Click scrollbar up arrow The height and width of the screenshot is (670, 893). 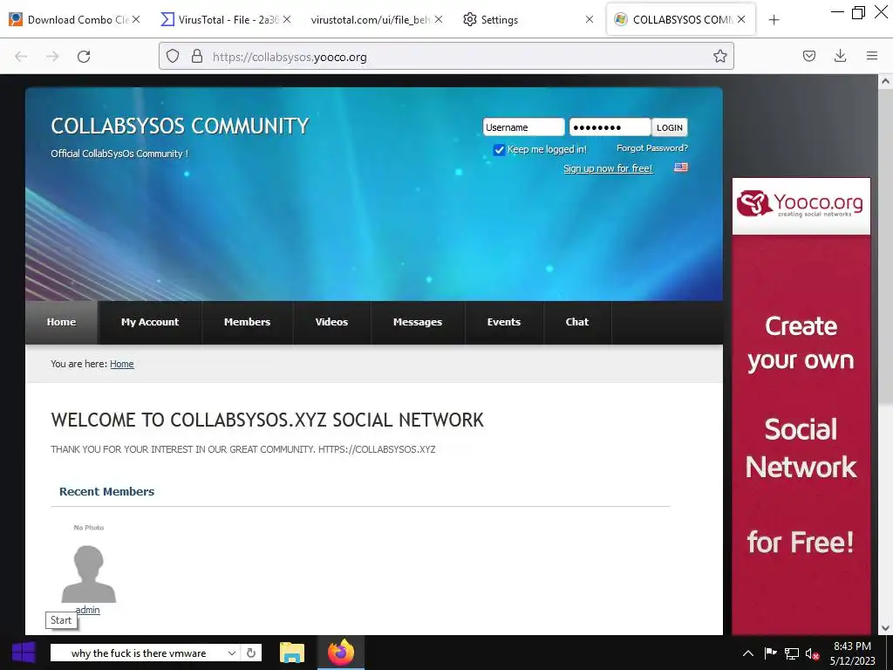[x=885, y=81]
